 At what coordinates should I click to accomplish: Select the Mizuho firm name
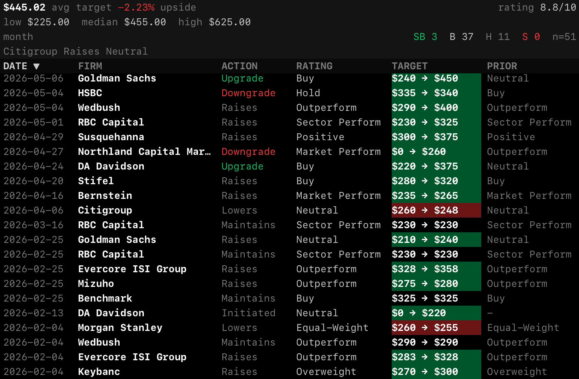pyautogui.click(x=96, y=284)
